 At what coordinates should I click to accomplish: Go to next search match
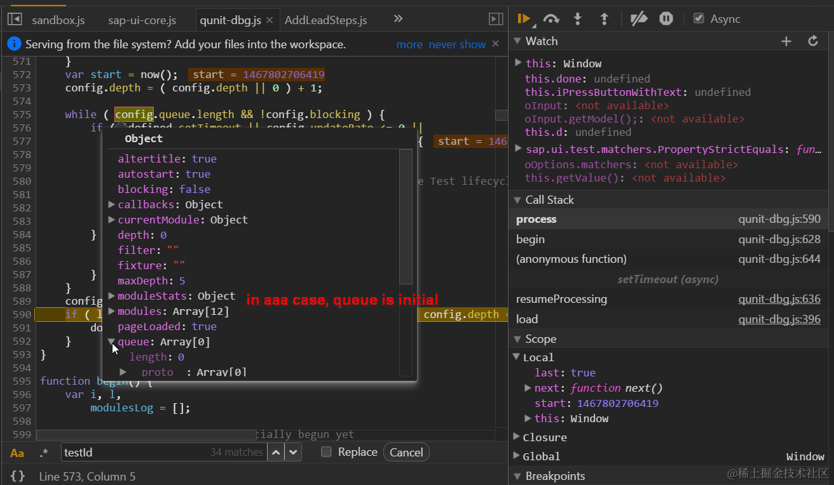tap(292, 452)
